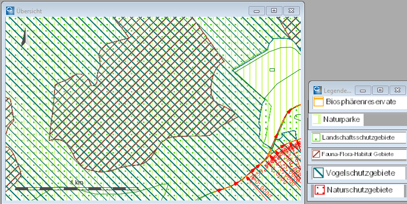This screenshot has height=204, width=407.
Task: Close the Übersicht window
Action: pos(292,11)
